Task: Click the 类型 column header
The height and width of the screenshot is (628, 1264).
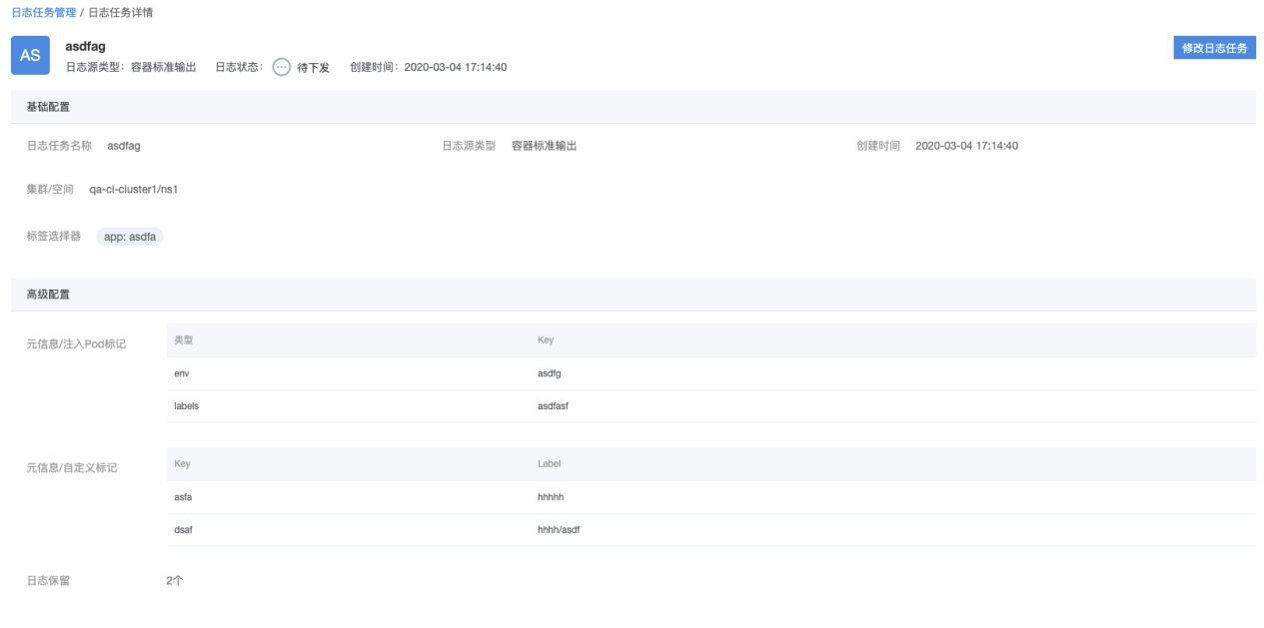Action: [183, 340]
